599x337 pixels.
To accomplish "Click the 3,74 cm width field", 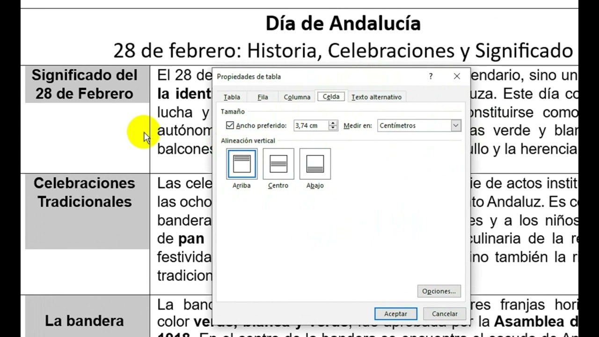I will click(311, 125).
